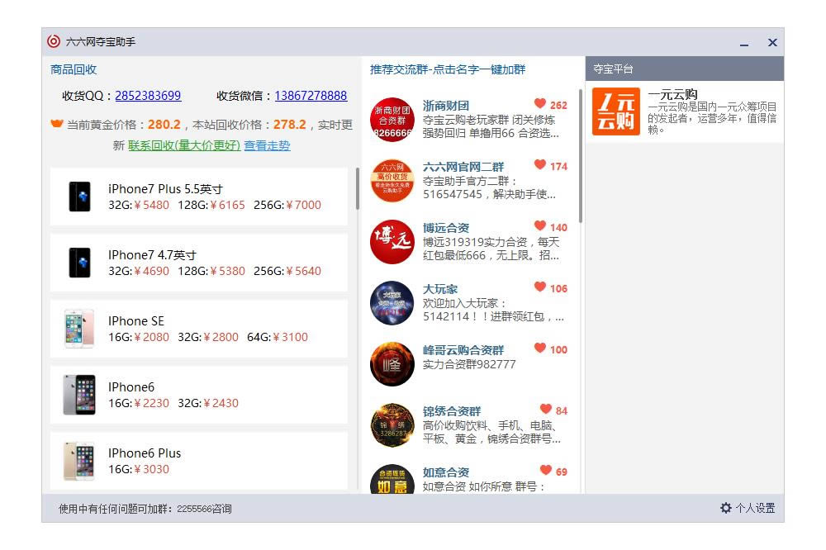Click the 一元云购 platform logo

(x=616, y=111)
